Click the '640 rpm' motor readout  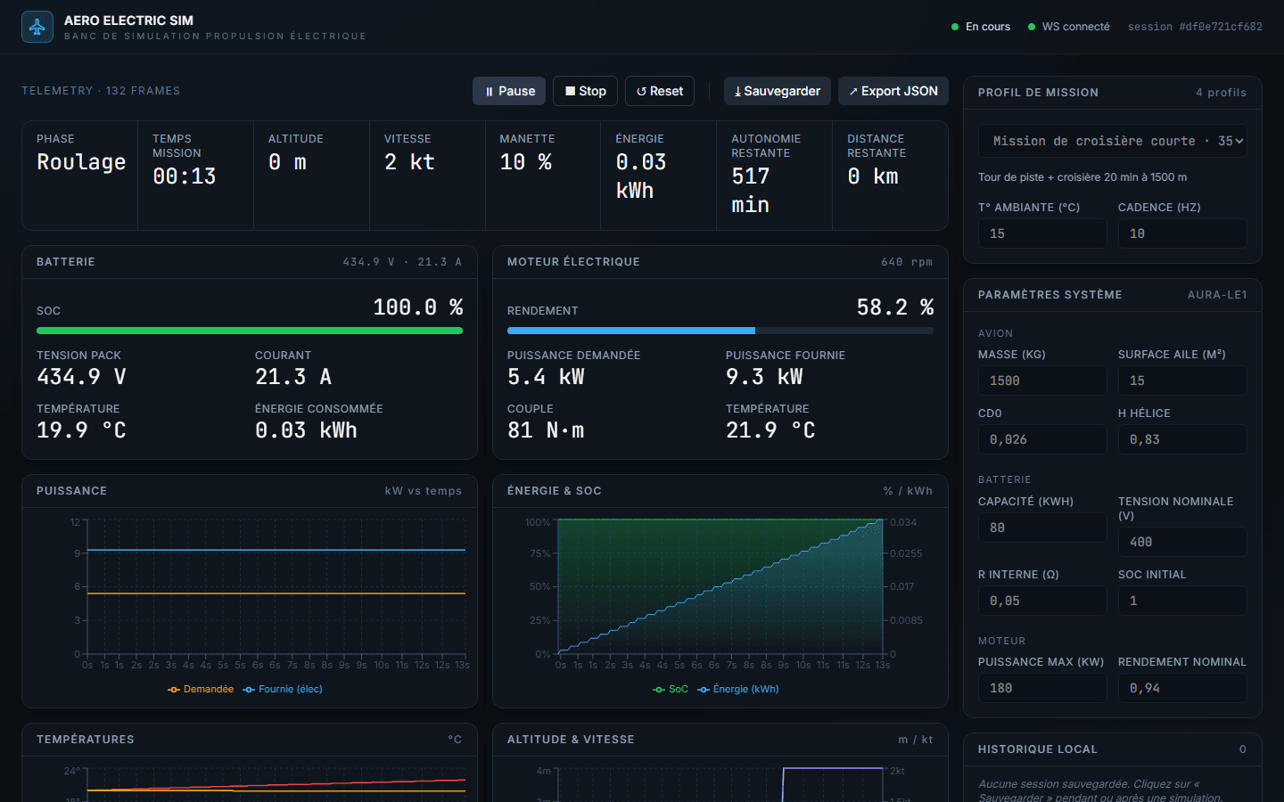pos(907,262)
